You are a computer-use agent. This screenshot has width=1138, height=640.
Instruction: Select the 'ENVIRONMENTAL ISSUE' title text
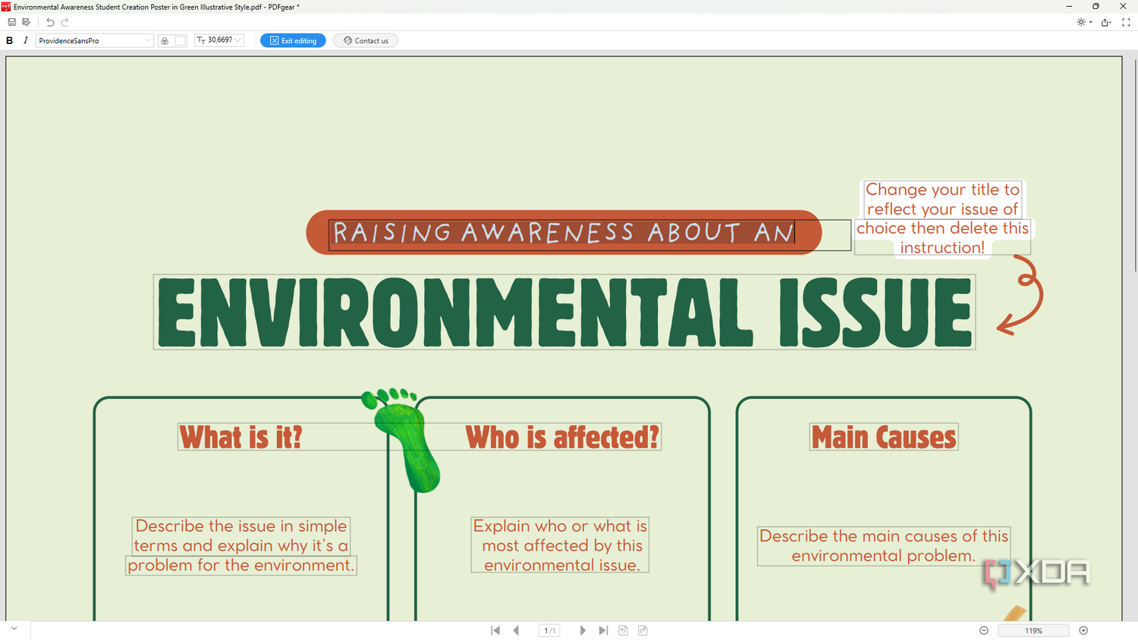point(564,312)
